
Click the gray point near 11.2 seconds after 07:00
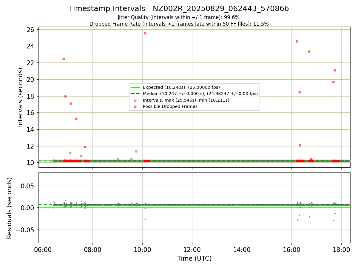(x=70, y=153)
